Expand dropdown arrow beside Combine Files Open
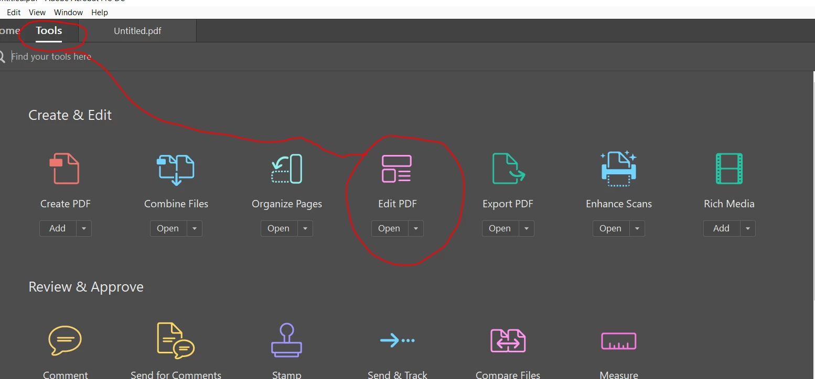Viewport: 815px width, 379px height. [195, 229]
